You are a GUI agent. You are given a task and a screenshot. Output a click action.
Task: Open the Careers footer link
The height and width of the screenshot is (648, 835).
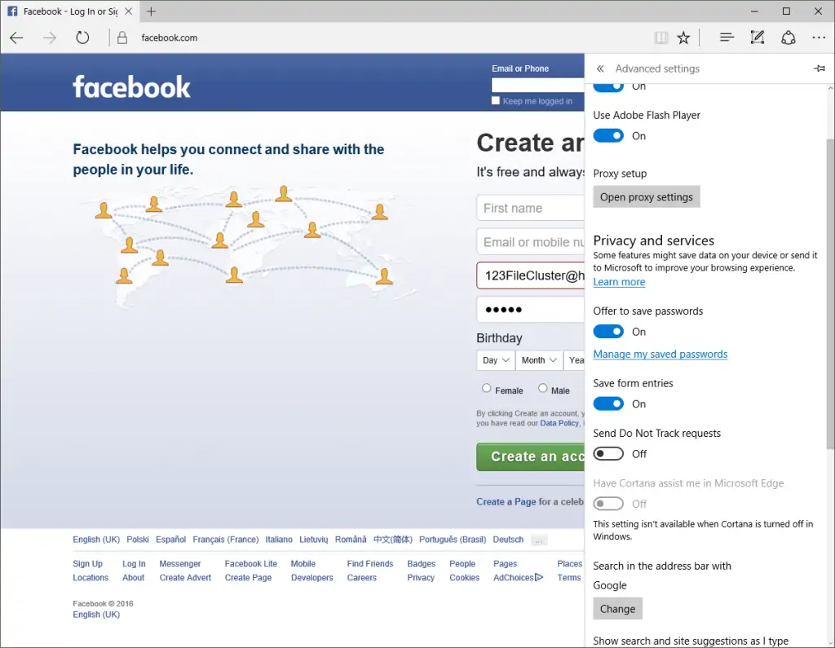coord(361,577)
